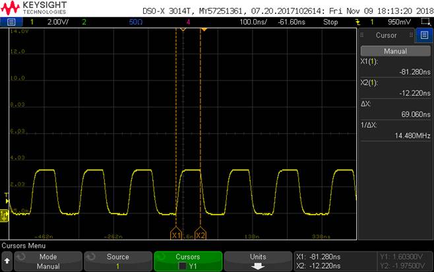Tap the 50Ω channel 3 impedance indicator
This screenshot has height=272, width=434.
tap(136, 22)
